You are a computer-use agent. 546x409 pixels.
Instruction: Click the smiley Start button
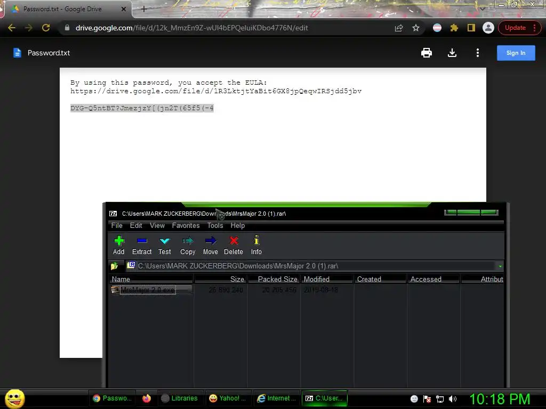(x=14, y=398)
